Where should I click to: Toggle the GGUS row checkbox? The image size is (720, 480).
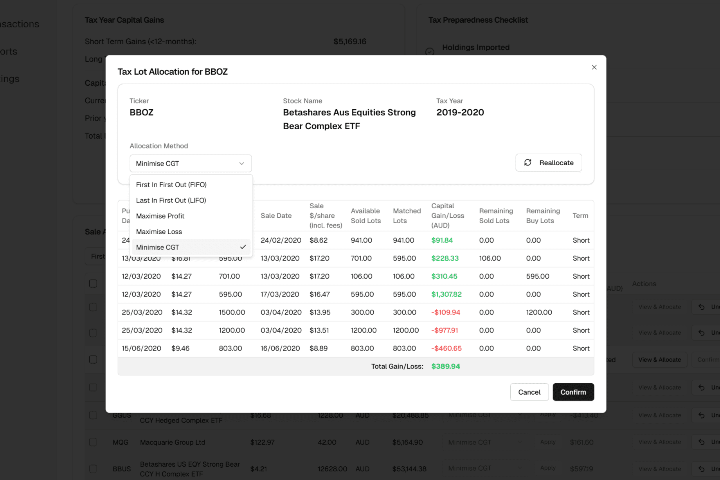(93, 415)
